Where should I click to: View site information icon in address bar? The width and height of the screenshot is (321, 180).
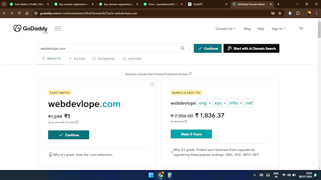(36, 13)
